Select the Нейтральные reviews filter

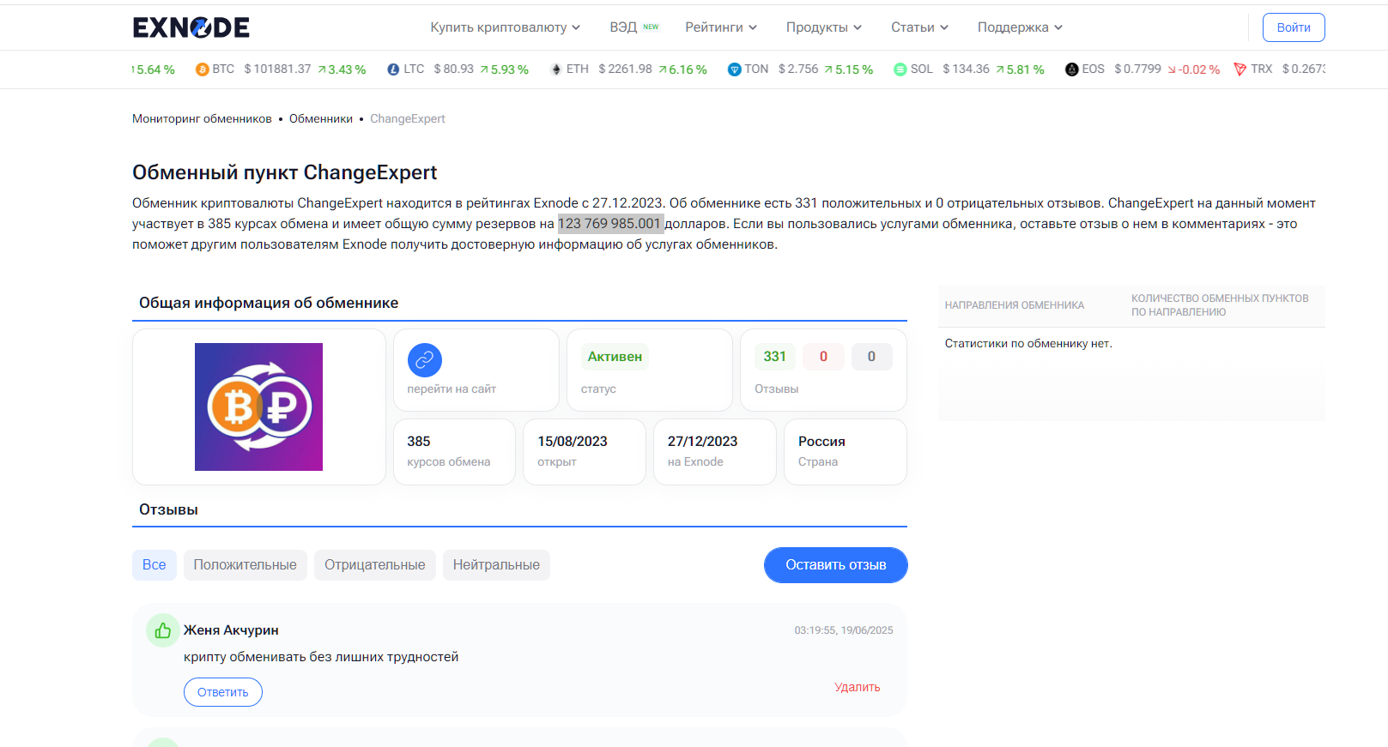click(x=496, y=565)
